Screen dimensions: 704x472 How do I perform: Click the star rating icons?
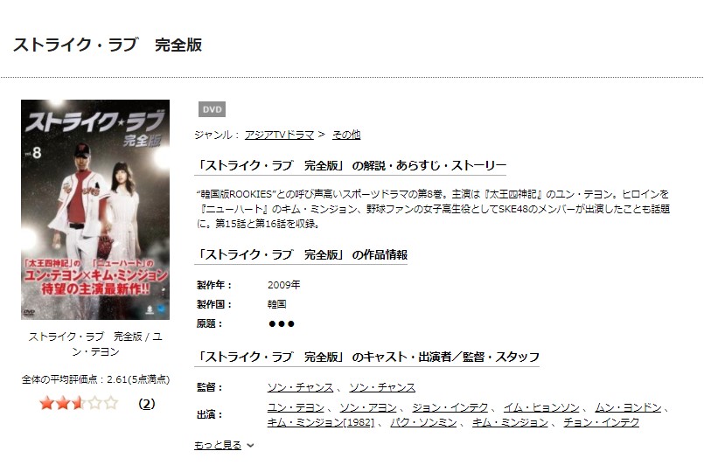[x=79, y=403]
